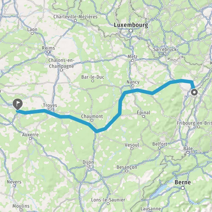
Task: Click the Vesoul city label
Action: click(x=132, y=145)
